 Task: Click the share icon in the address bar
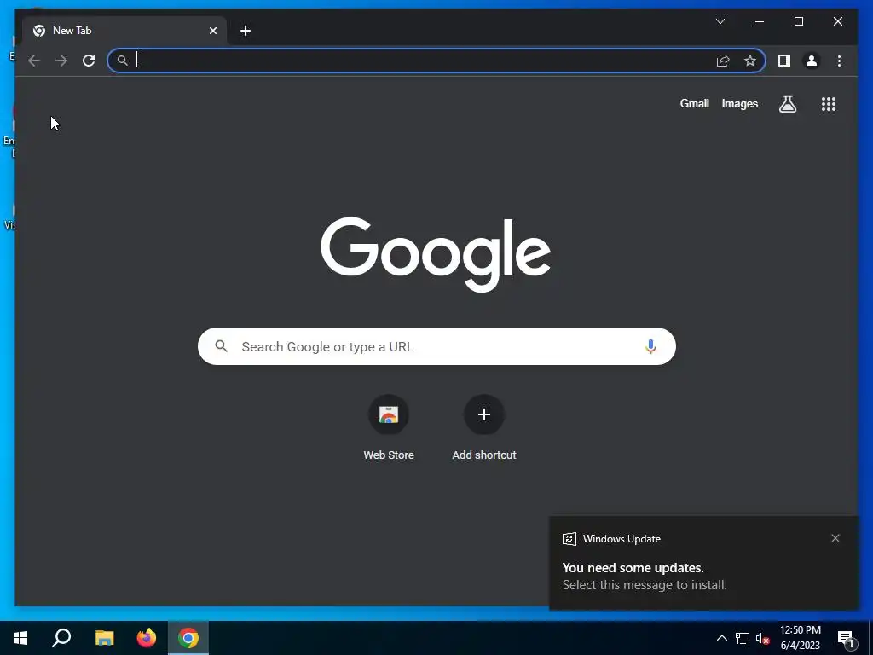(723, 61)
